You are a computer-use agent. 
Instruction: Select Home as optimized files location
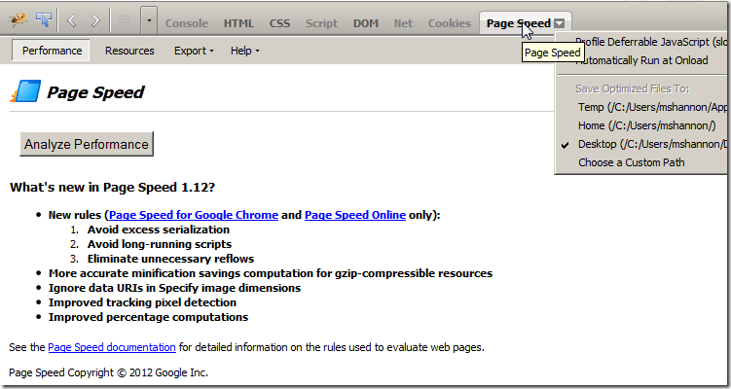643,125
